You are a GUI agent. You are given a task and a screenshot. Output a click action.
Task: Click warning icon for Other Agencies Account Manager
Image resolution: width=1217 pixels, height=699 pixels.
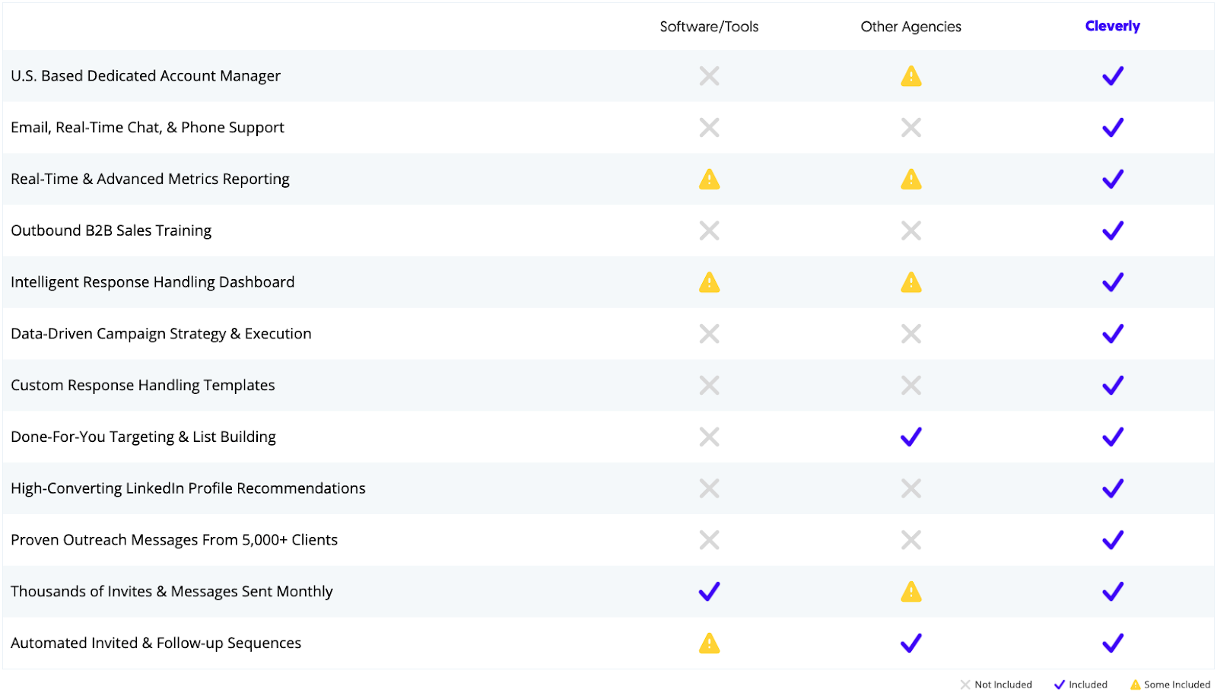click(911, 76)
